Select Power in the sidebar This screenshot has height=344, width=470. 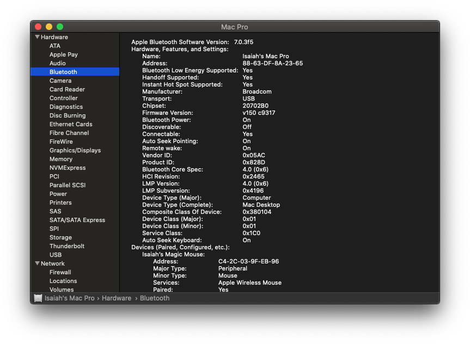58,194
